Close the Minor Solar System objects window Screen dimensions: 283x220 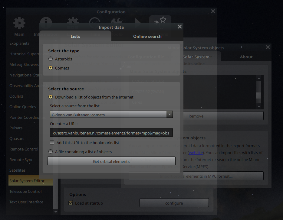[268, 47]
